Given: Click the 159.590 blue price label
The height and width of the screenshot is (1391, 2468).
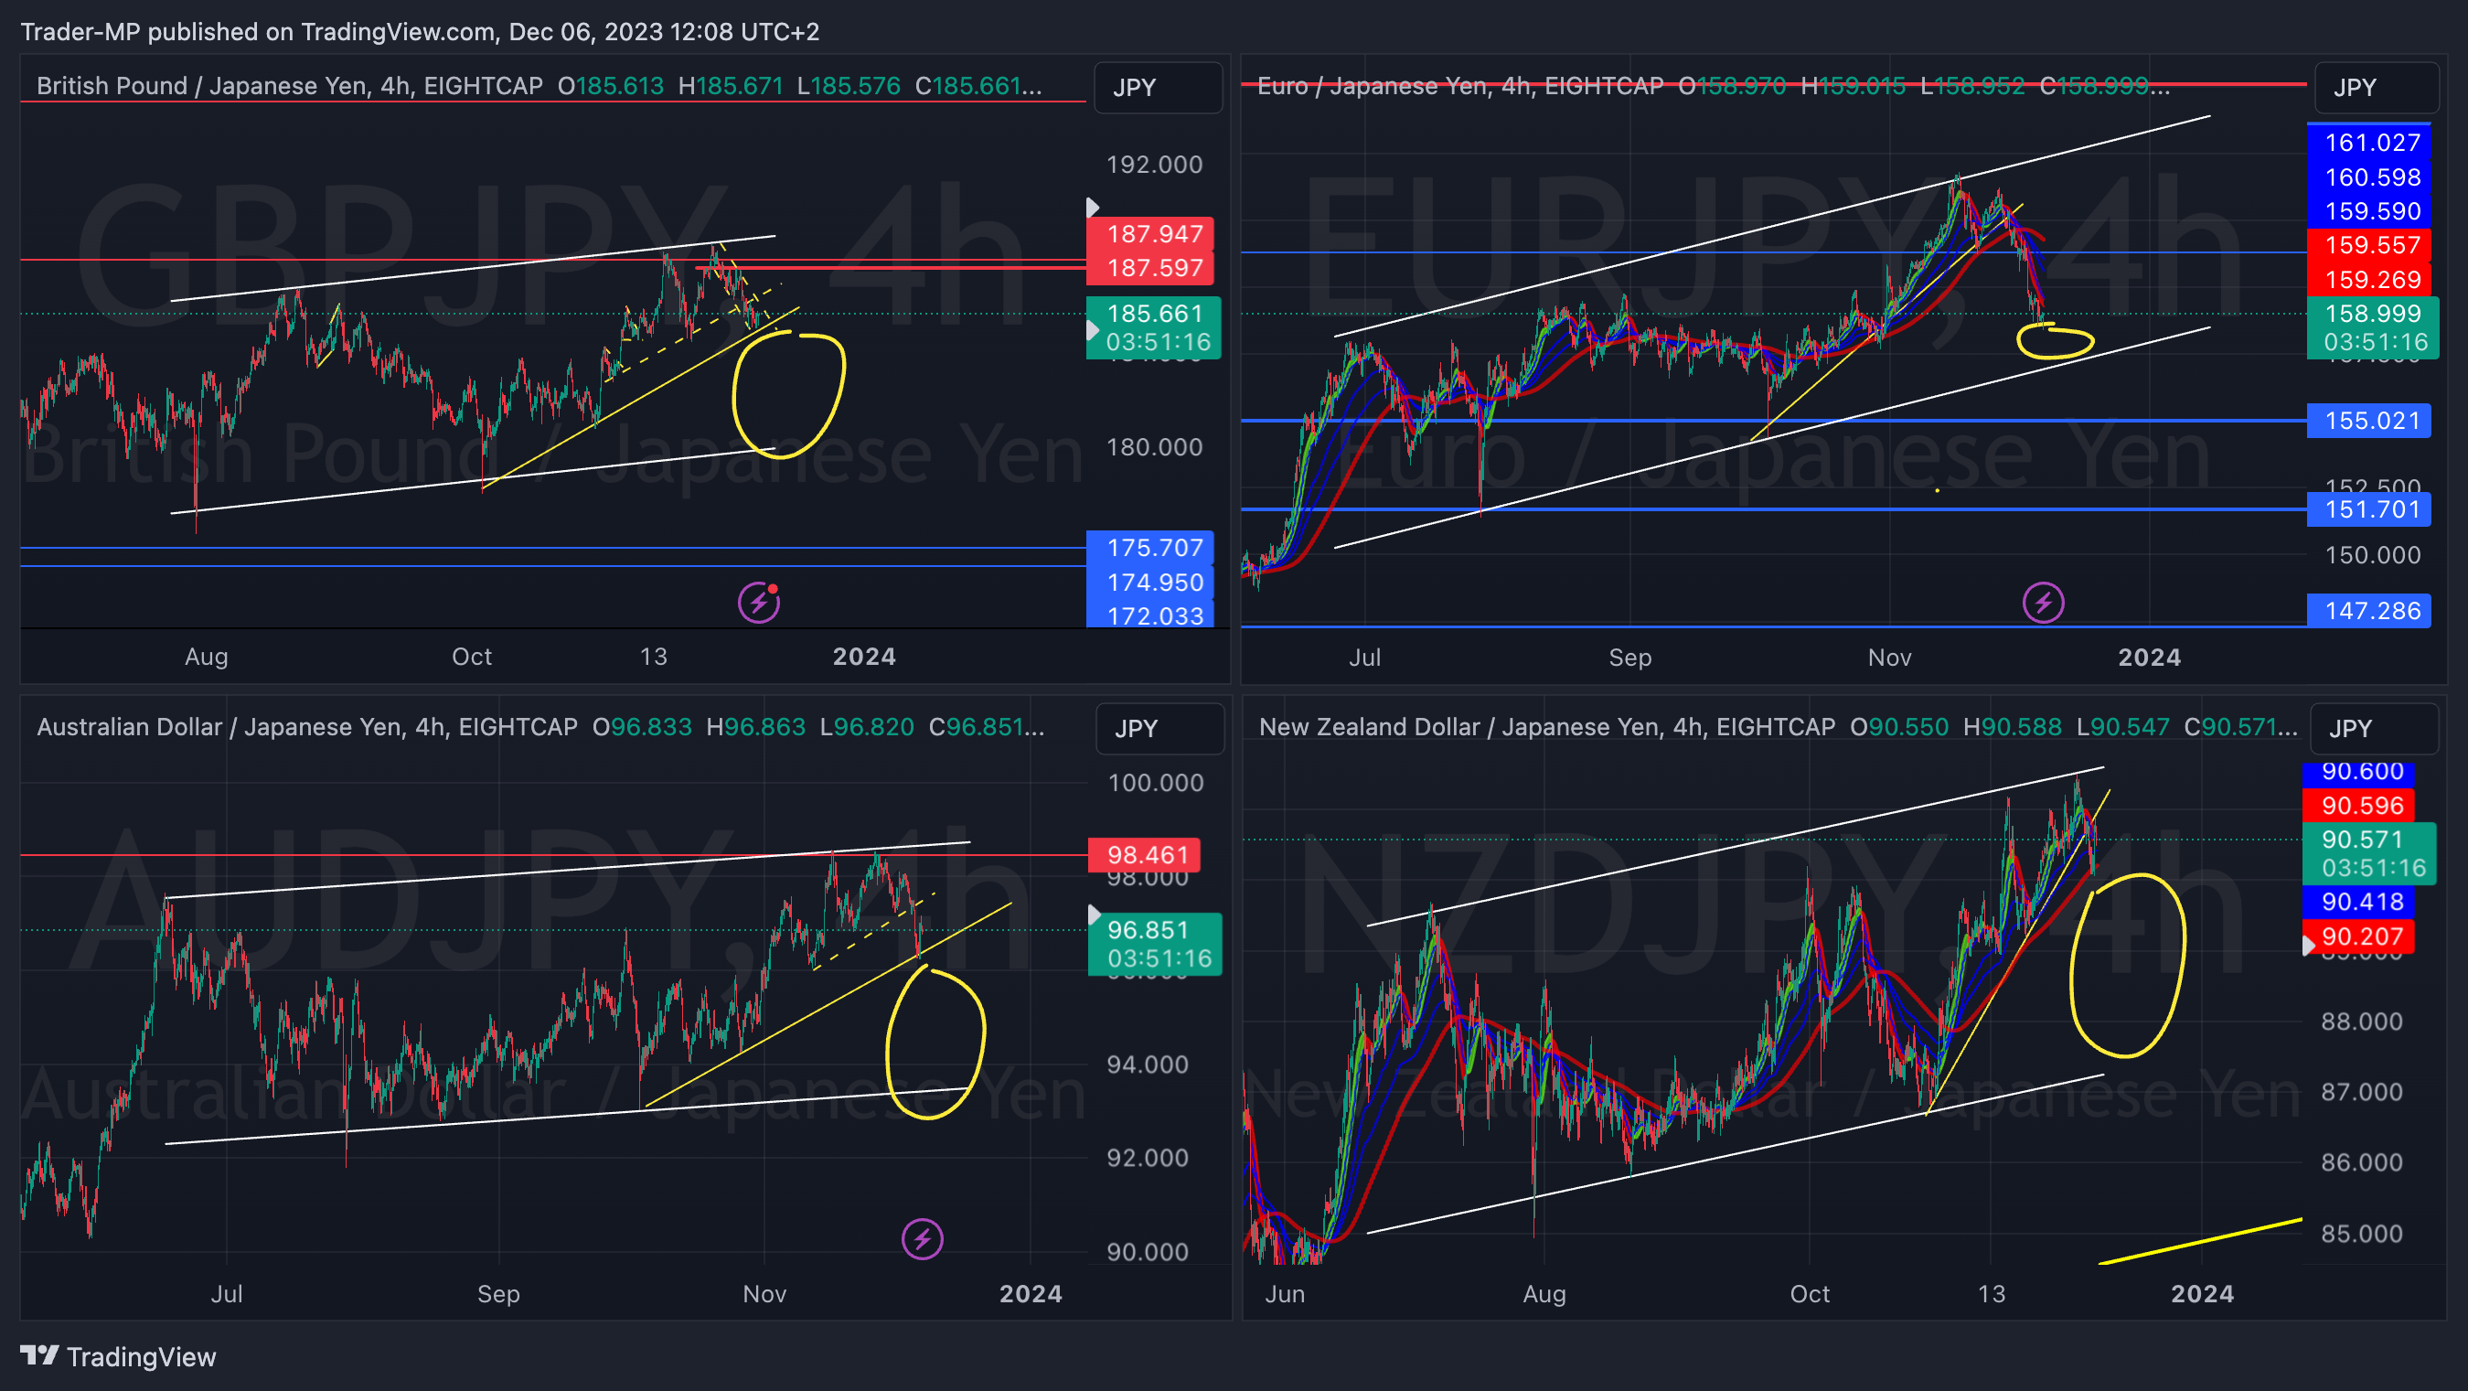Looking at the screenshot, I should 2368,210.
